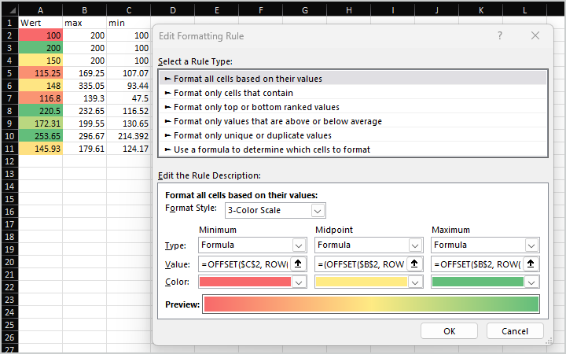Expand the Maximum green color dropdown arrow

pyautogui.click(x=531, y=282)
